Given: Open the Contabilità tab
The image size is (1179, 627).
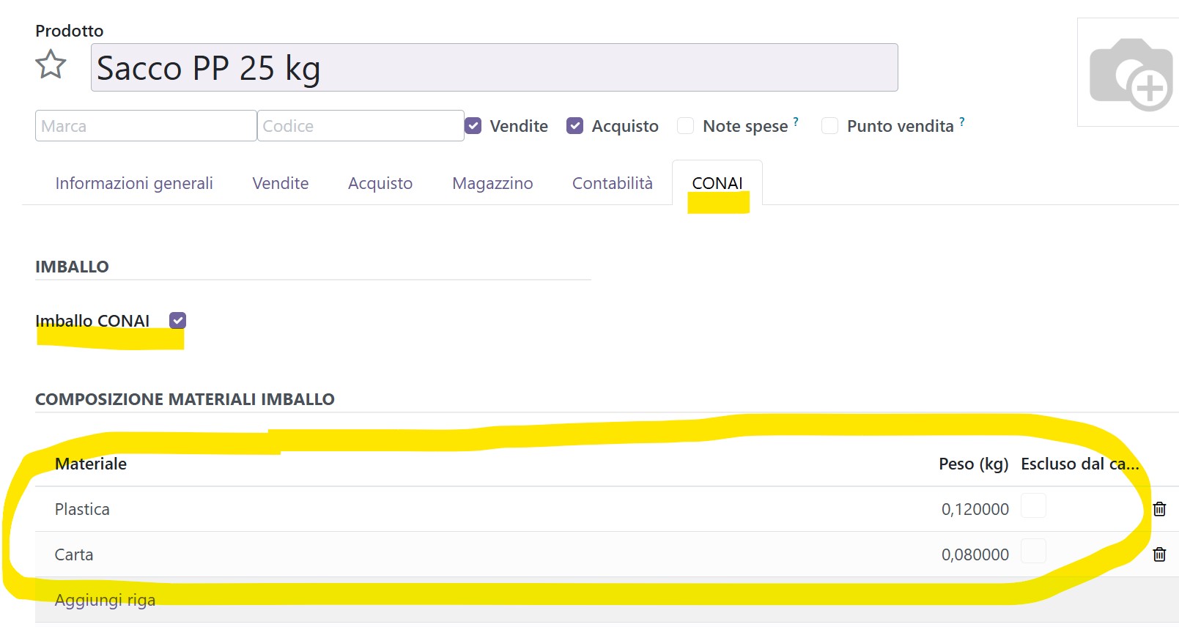Looking at the screenshot, I should pyautogui.click(x=613, y=183).
